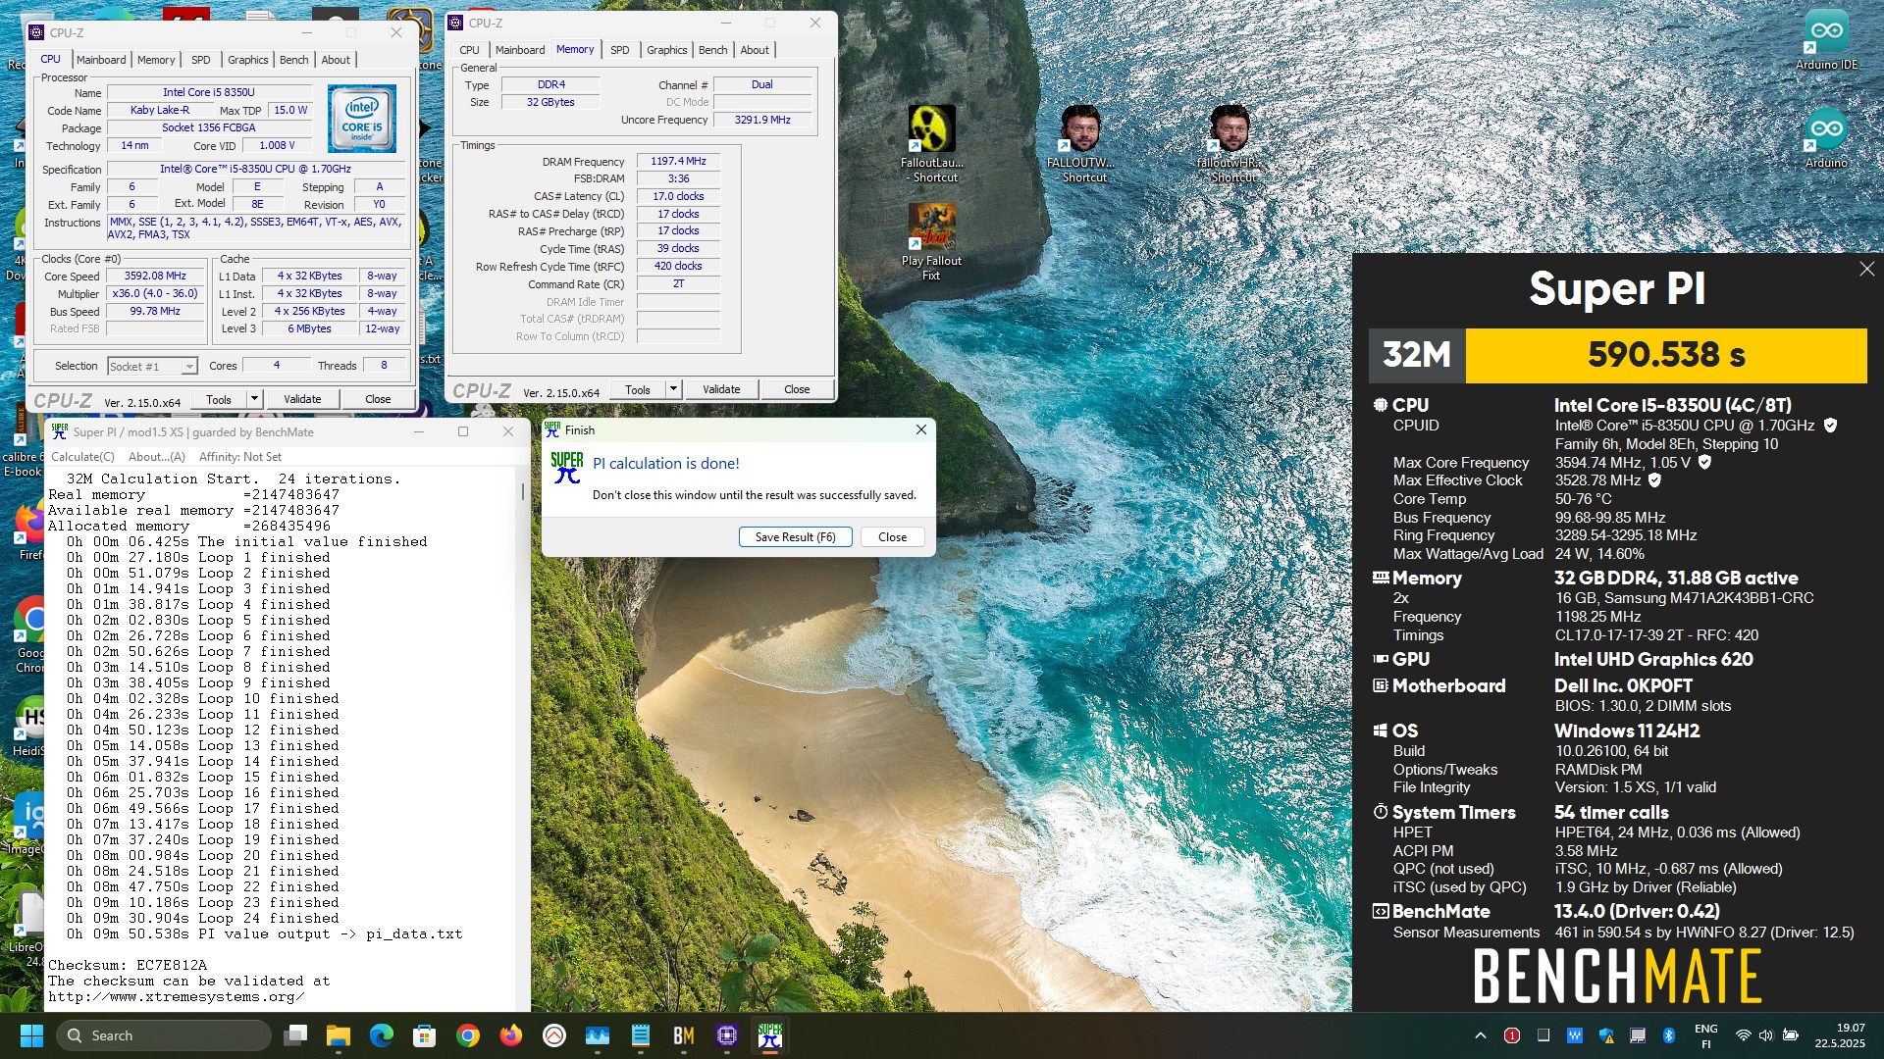Open About...(A) menu in Super PI
The width and height of the screenshot is (1884, 1059).
[x=157, y=457]
